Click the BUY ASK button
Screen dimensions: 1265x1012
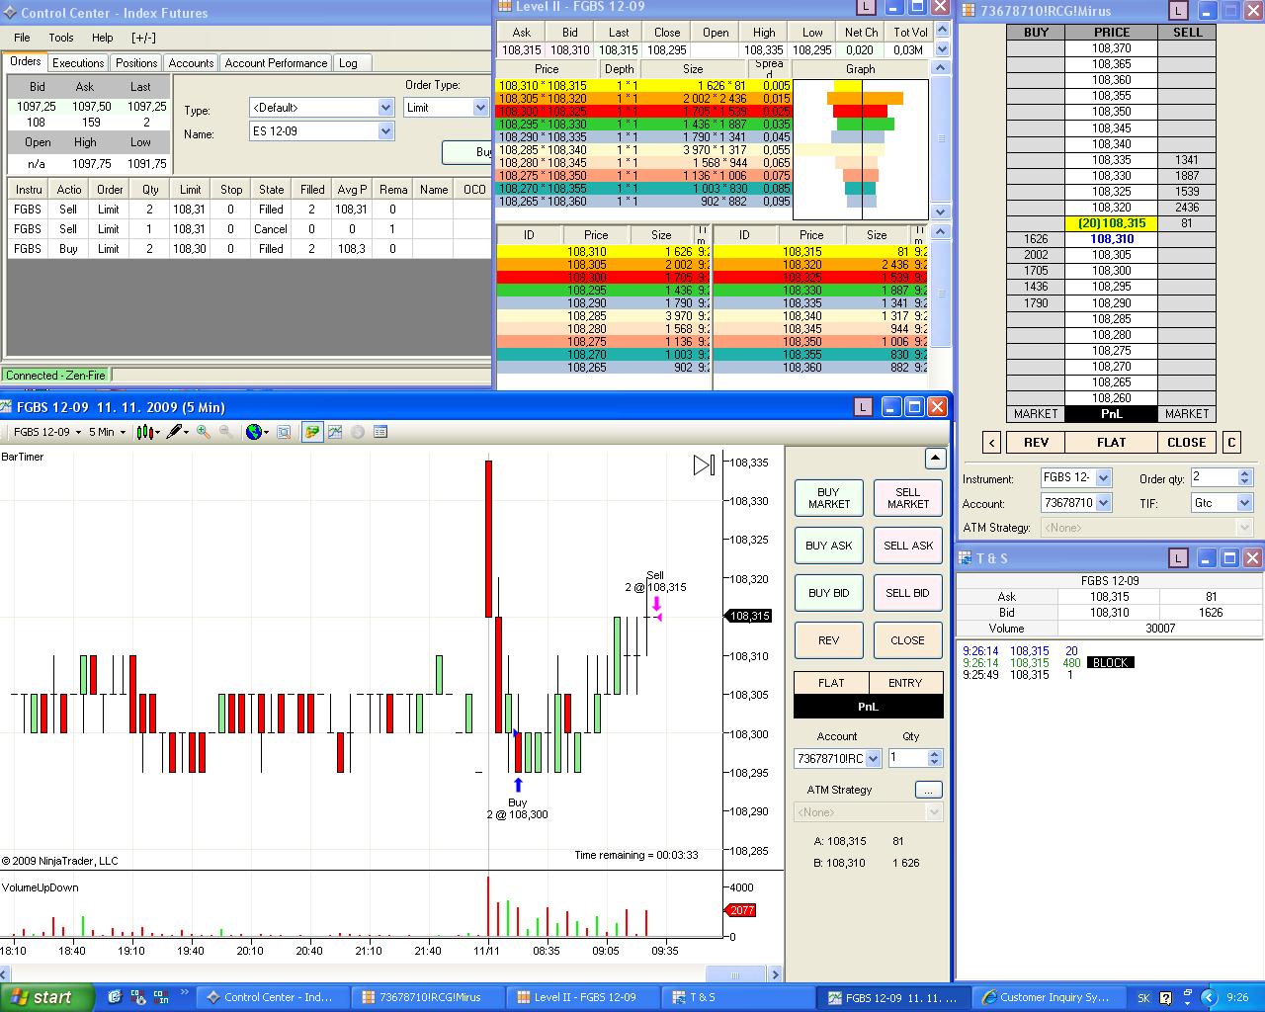tap(828, 546)
